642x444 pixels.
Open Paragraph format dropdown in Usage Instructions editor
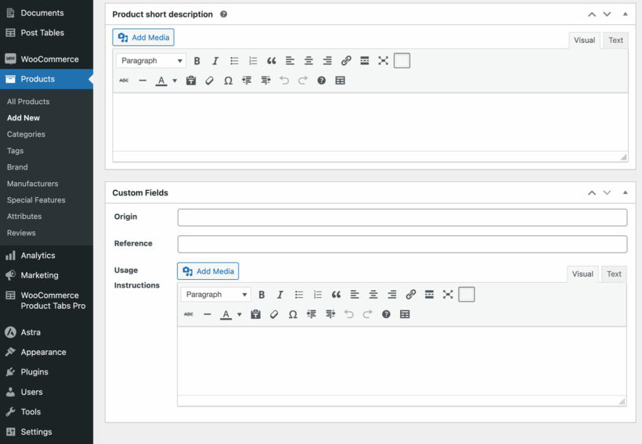click(216, 295)
